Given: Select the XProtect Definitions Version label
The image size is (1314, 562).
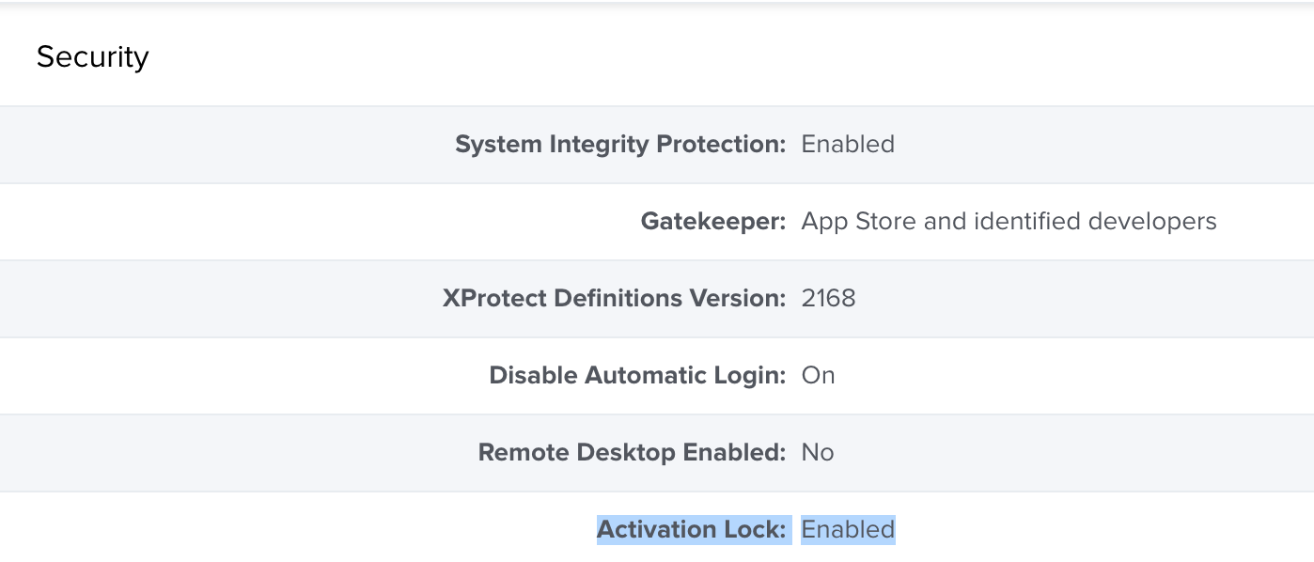Looking at the screenshot, I should pyautogui.click(x=615, y=298).
